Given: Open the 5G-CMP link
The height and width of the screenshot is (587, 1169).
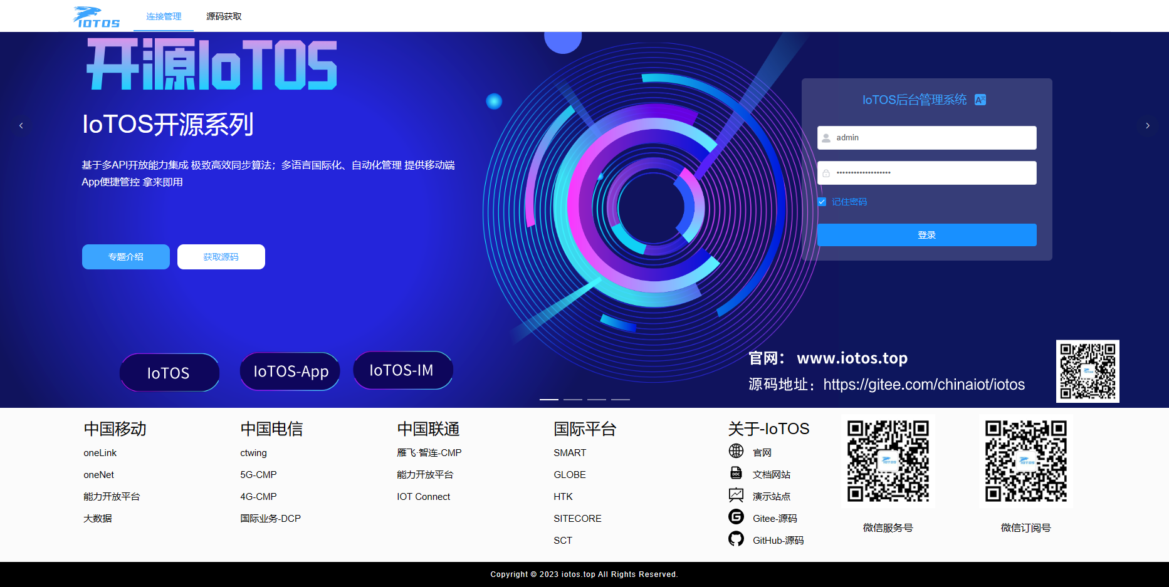Looking at the screenshot, I should click(258, 475).
